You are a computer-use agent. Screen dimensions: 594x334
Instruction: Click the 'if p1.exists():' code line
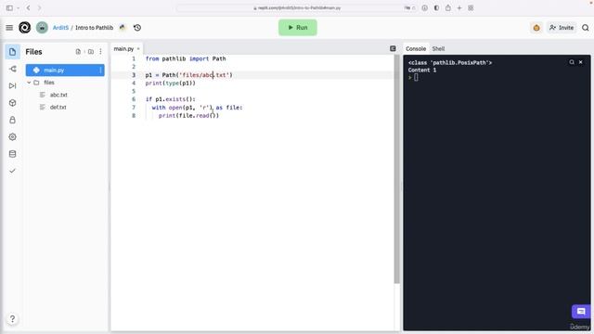[x=171, y=99]
